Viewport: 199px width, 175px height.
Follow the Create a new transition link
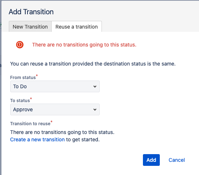coord(37,139)
